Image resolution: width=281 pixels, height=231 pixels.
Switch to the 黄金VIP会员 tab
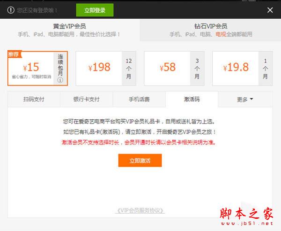69,30
